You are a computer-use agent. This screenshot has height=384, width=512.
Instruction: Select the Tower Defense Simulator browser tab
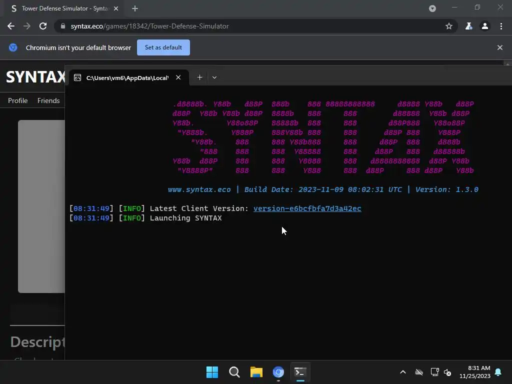[64, 8]
